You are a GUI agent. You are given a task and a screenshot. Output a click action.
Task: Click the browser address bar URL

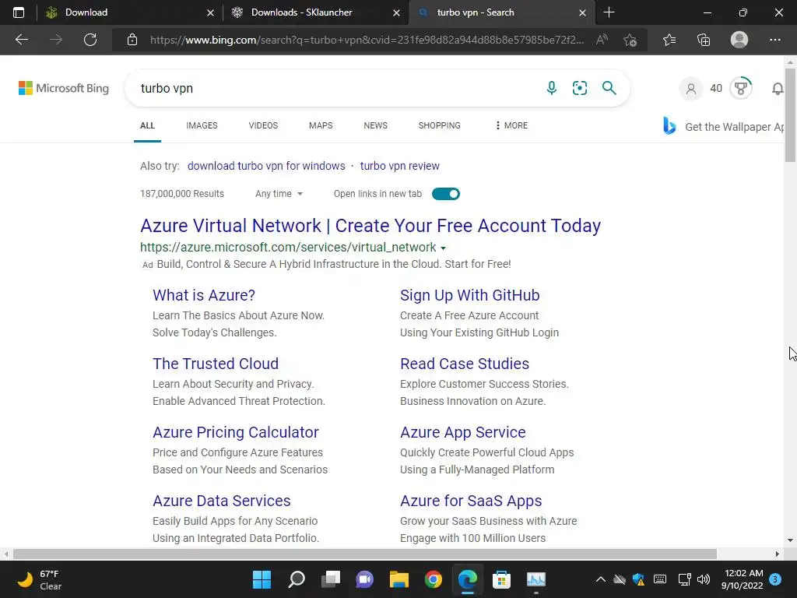(367, 40)
